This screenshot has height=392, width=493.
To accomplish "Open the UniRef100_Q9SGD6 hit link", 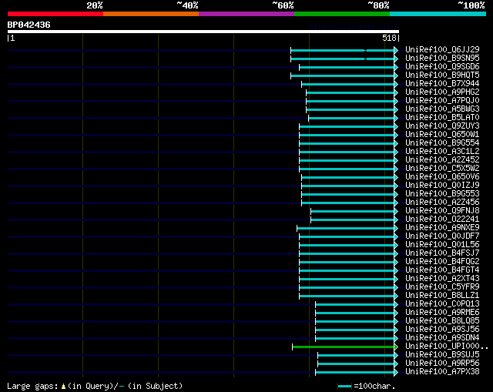I will tap(442, 67).
